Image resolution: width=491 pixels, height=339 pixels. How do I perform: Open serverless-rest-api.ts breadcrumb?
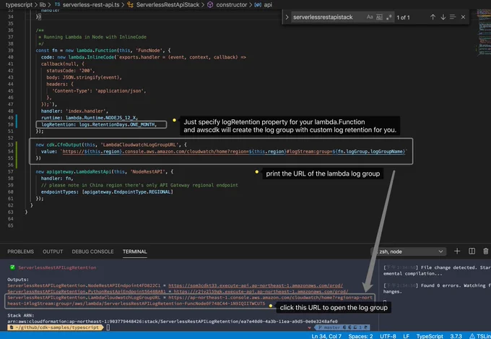[91, 5]
